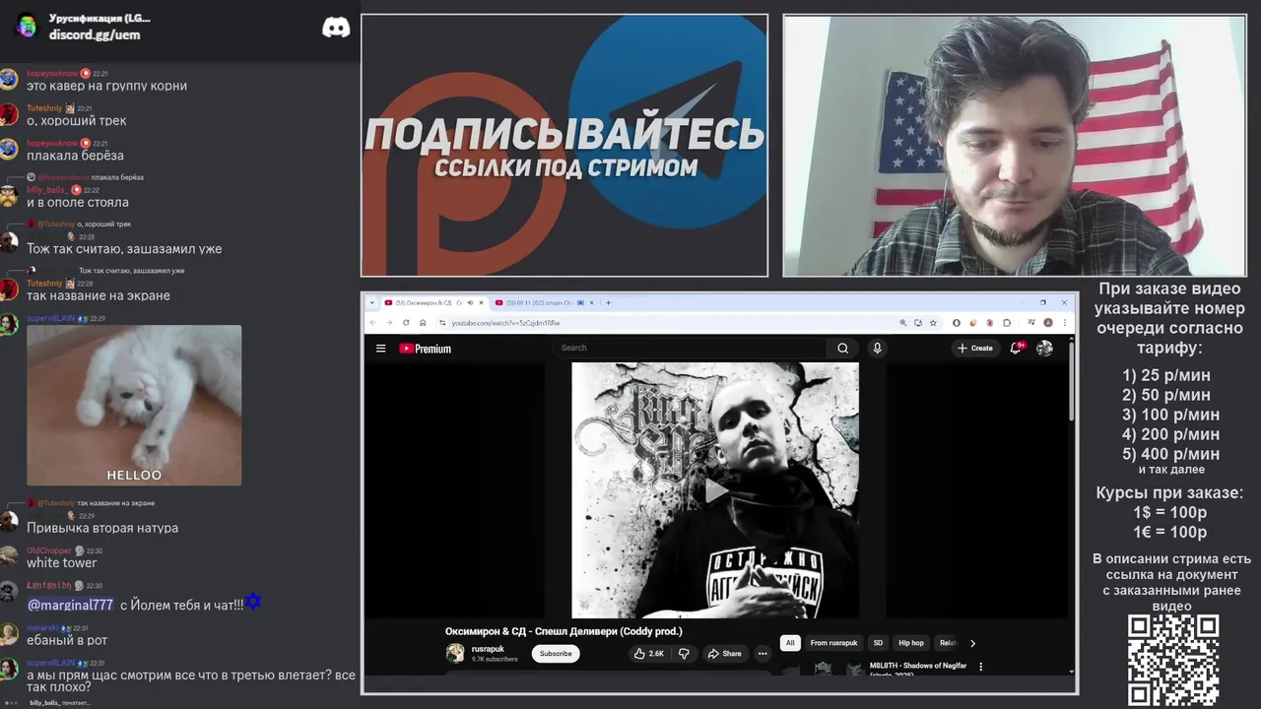
Task: Open the YouTube account avatar menu
Action: tap(1044, 348)
